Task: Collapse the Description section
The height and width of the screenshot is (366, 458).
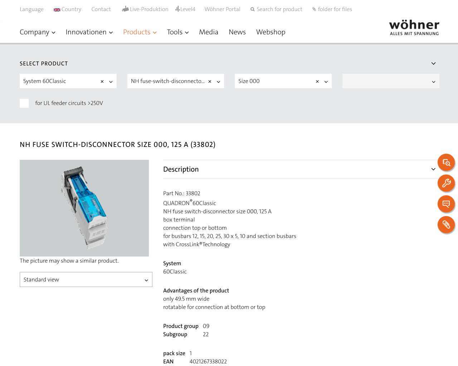Action: coord(433,169)
